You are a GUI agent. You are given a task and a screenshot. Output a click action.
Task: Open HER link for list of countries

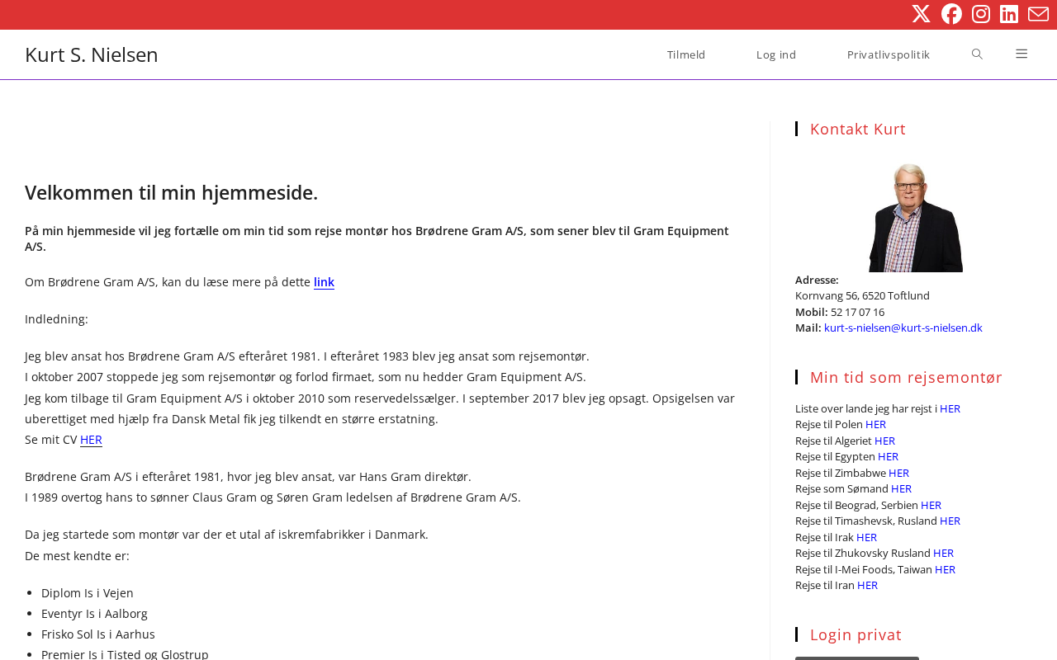tap(950, 408)
